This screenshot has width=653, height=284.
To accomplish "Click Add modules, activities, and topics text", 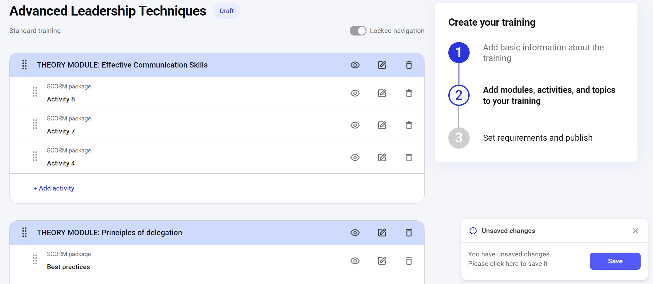I will coord(549,95).
